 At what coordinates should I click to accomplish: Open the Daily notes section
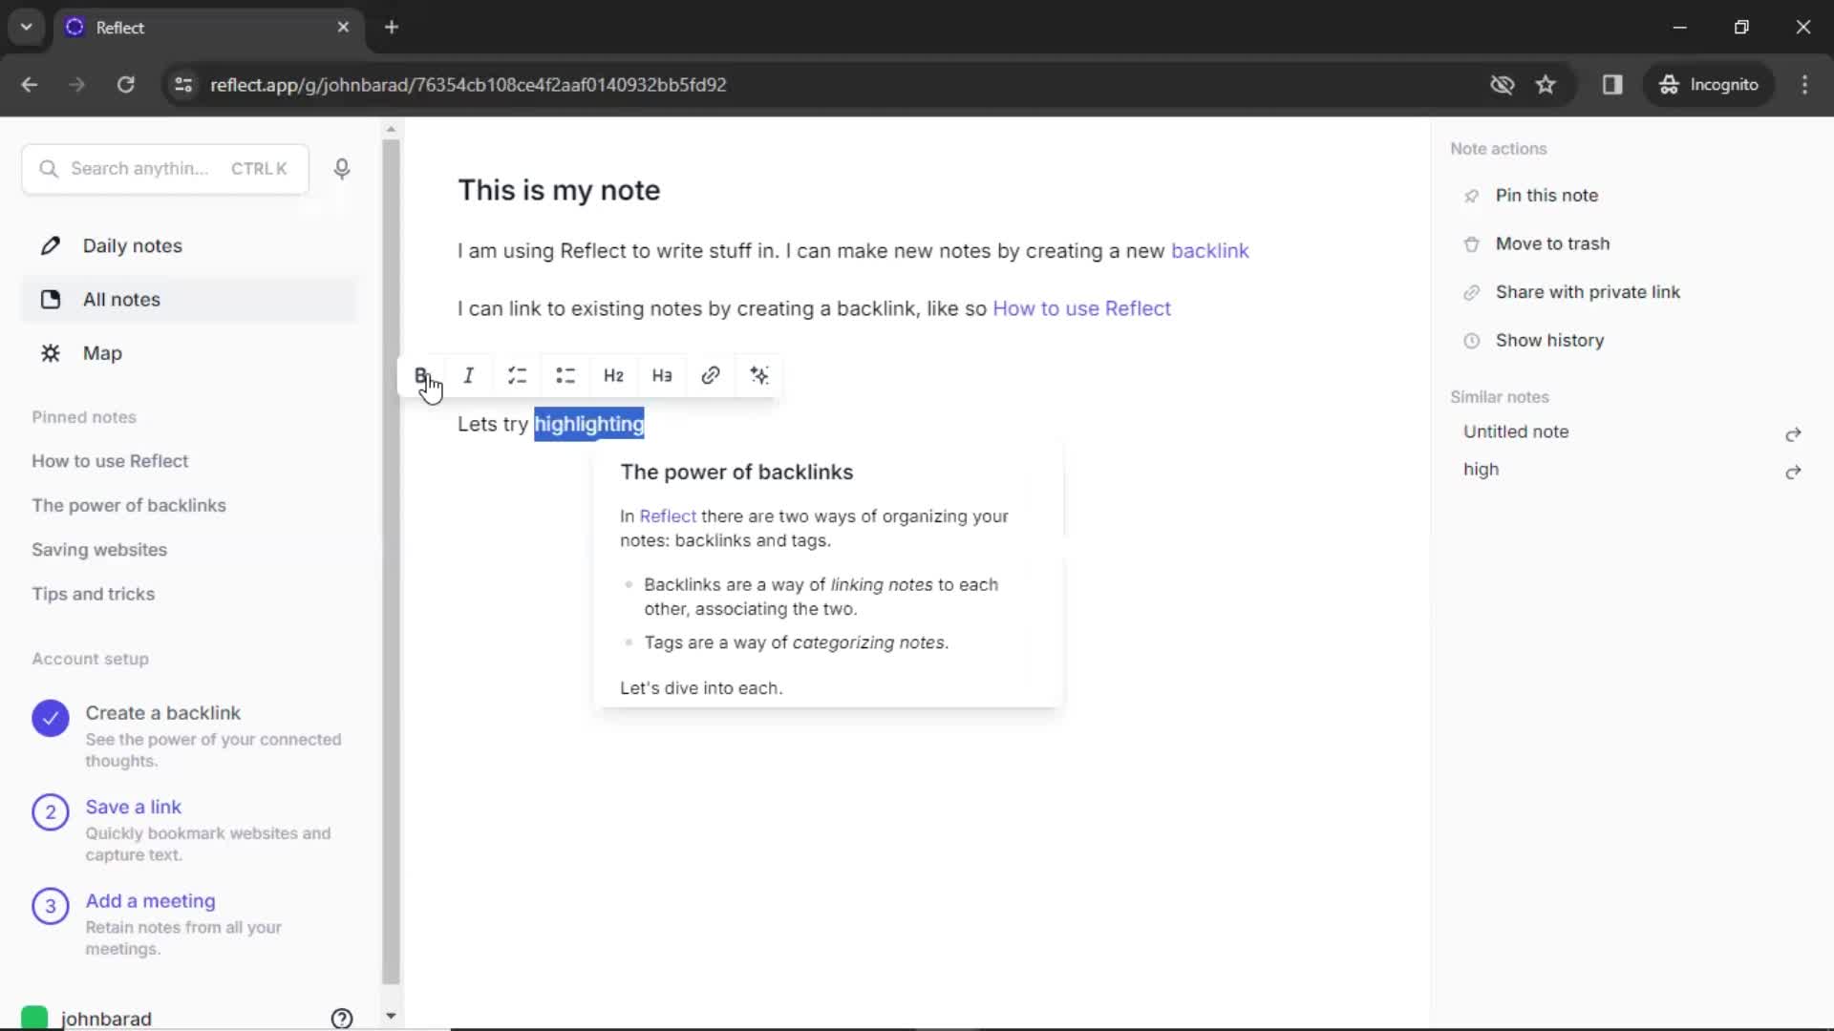coord(132,245)
